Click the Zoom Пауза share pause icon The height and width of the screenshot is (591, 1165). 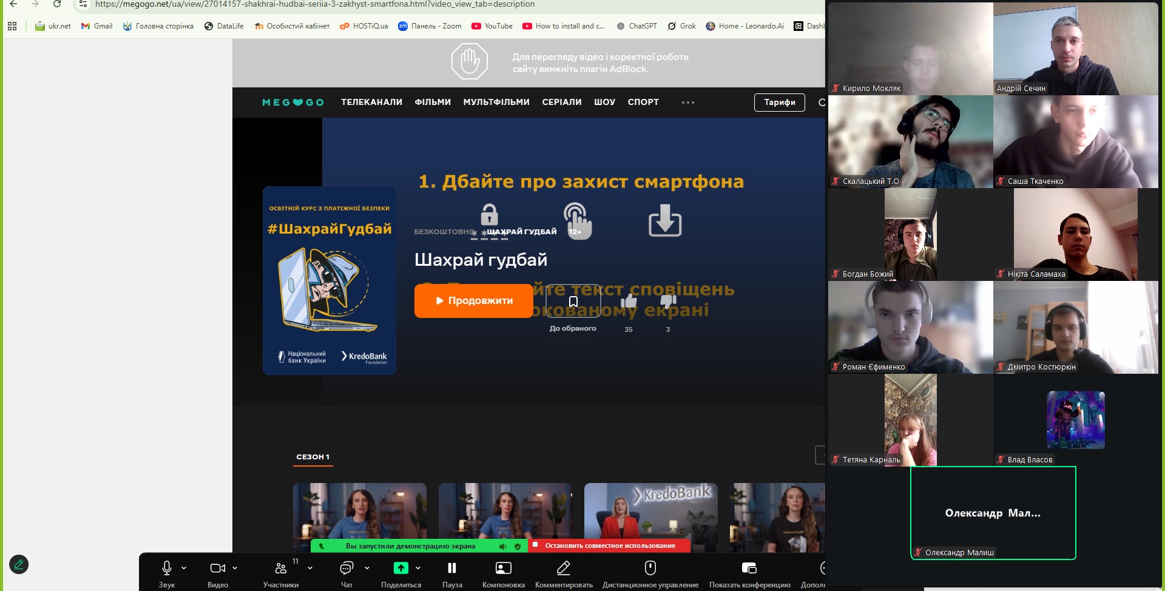(452, 568)
